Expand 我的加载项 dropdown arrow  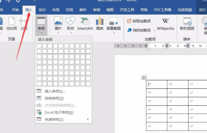point(154,30)
